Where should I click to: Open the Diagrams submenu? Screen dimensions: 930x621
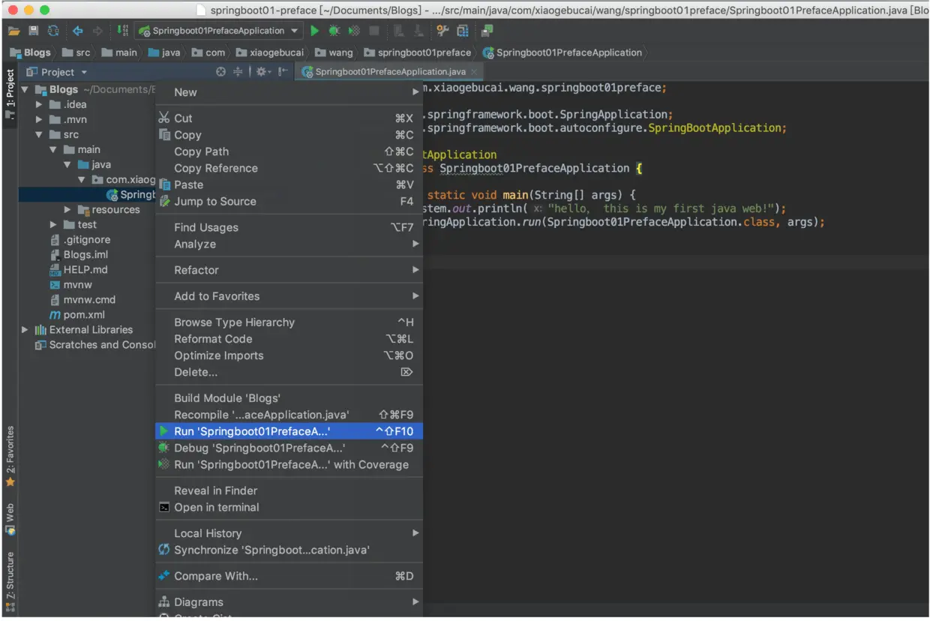[x=289, y=601]
